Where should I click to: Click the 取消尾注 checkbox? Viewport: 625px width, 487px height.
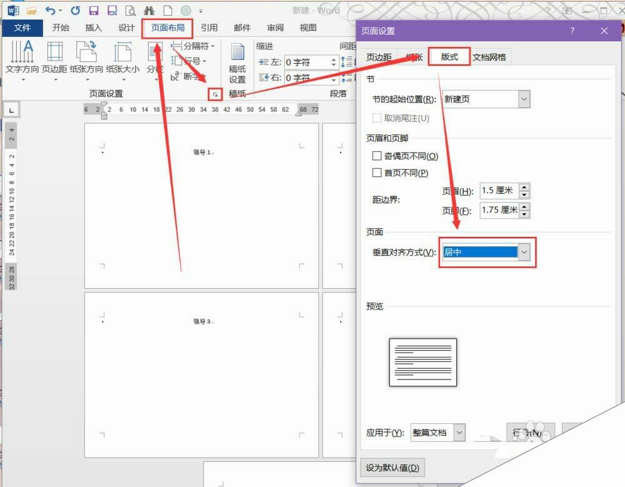[377, 118]
